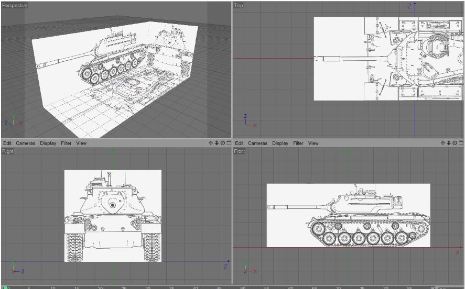This screenshot has width=465, height=289.
Task: Click the rotate camera icon of Front viewport
Action: 455,143
